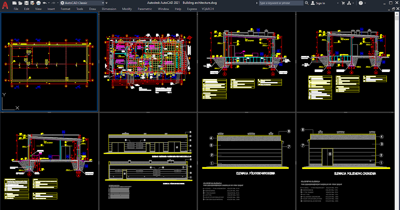Screen dimensions: 400x210
Task: Create a new drawing with the QNew icon
Action: (x=14, y=3)
